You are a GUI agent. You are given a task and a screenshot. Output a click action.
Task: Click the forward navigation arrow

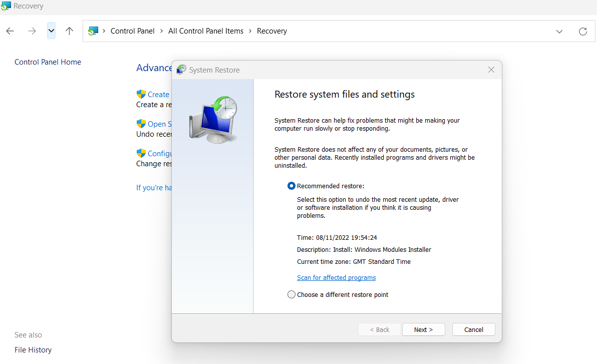[32, 31]
